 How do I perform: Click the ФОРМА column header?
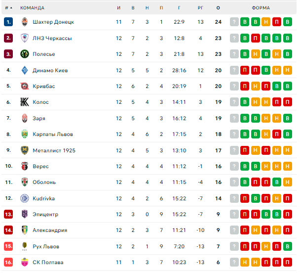click(x=261, y=8)
